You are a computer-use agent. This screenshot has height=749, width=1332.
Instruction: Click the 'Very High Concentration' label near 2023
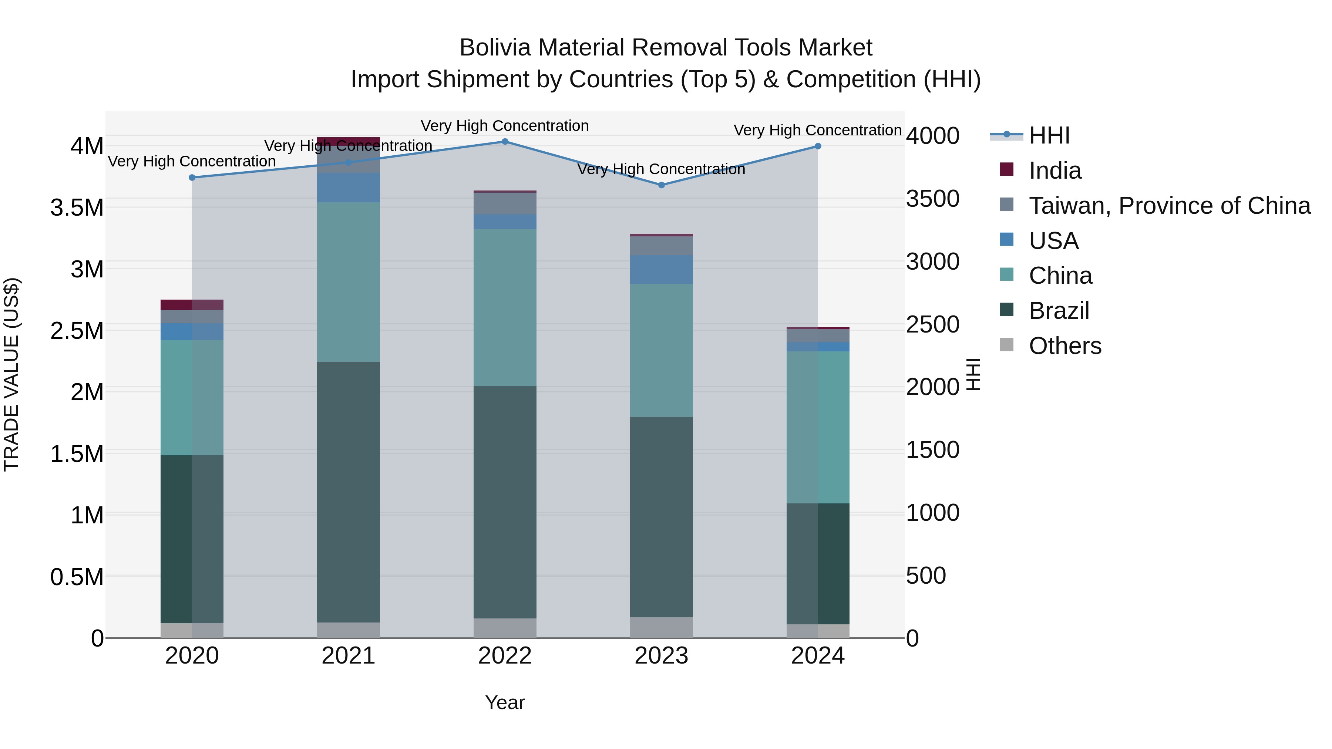coord(661,169)
